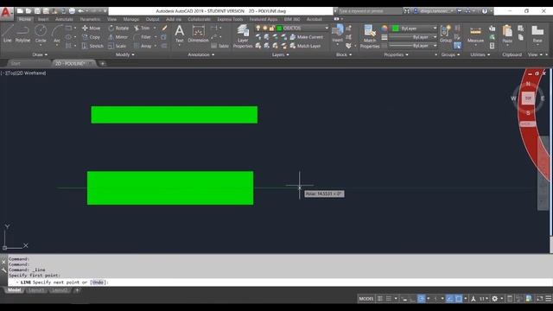Select the Circle tool

pos(41,34)
